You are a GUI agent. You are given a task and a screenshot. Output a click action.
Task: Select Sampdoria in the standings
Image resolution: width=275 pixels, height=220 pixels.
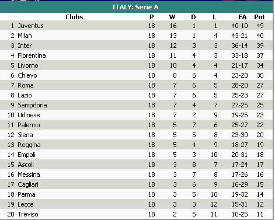pyautogui.click(x=32, y=105)
